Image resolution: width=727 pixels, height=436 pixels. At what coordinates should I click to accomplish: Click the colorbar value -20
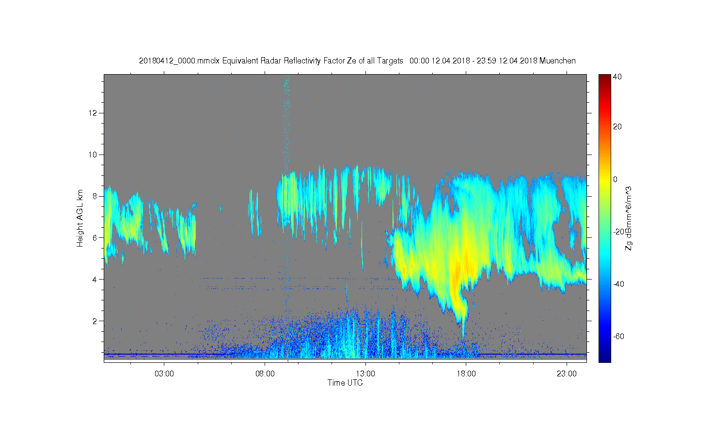(x=618, y=232)
